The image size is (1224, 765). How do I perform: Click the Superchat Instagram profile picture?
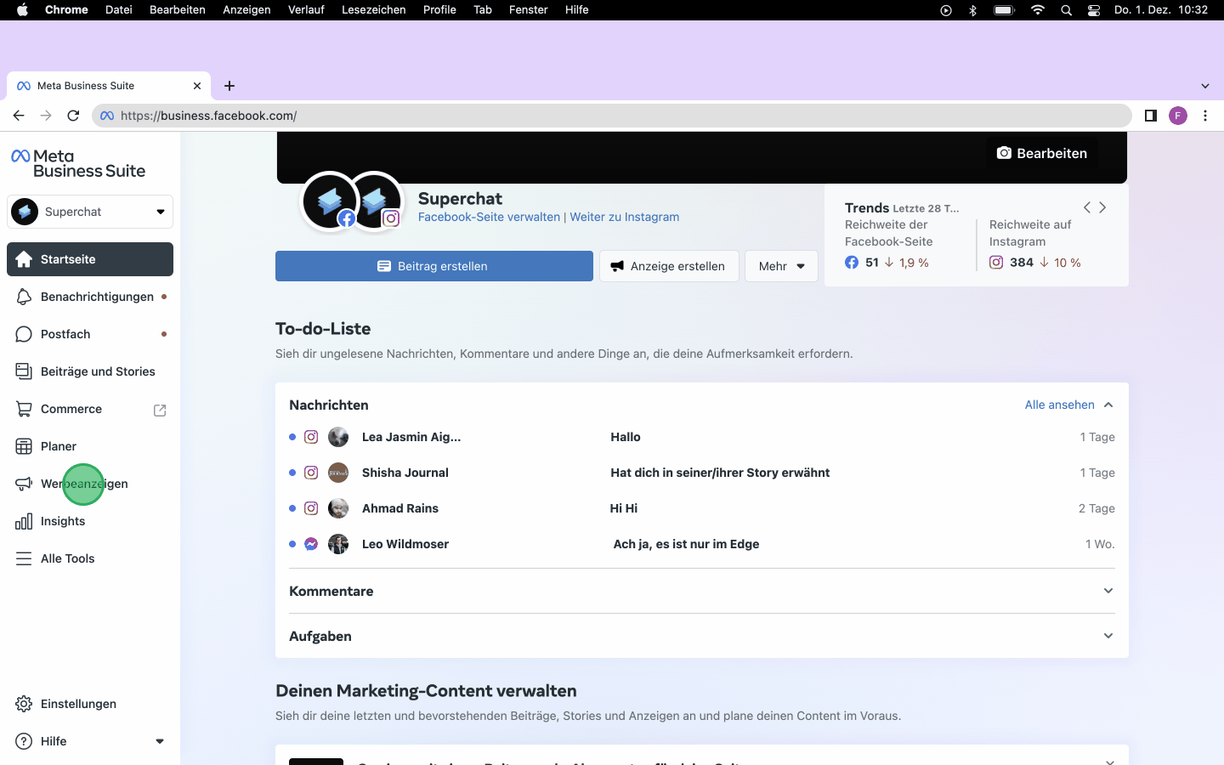tap(375, 201)
